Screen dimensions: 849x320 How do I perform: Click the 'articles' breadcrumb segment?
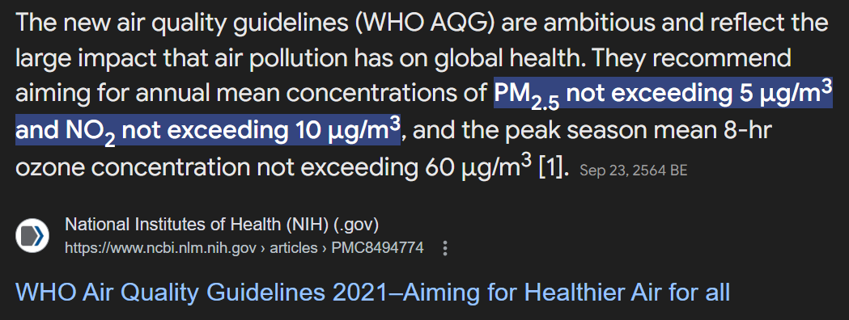pyautogui.click(x=294, y=249)
